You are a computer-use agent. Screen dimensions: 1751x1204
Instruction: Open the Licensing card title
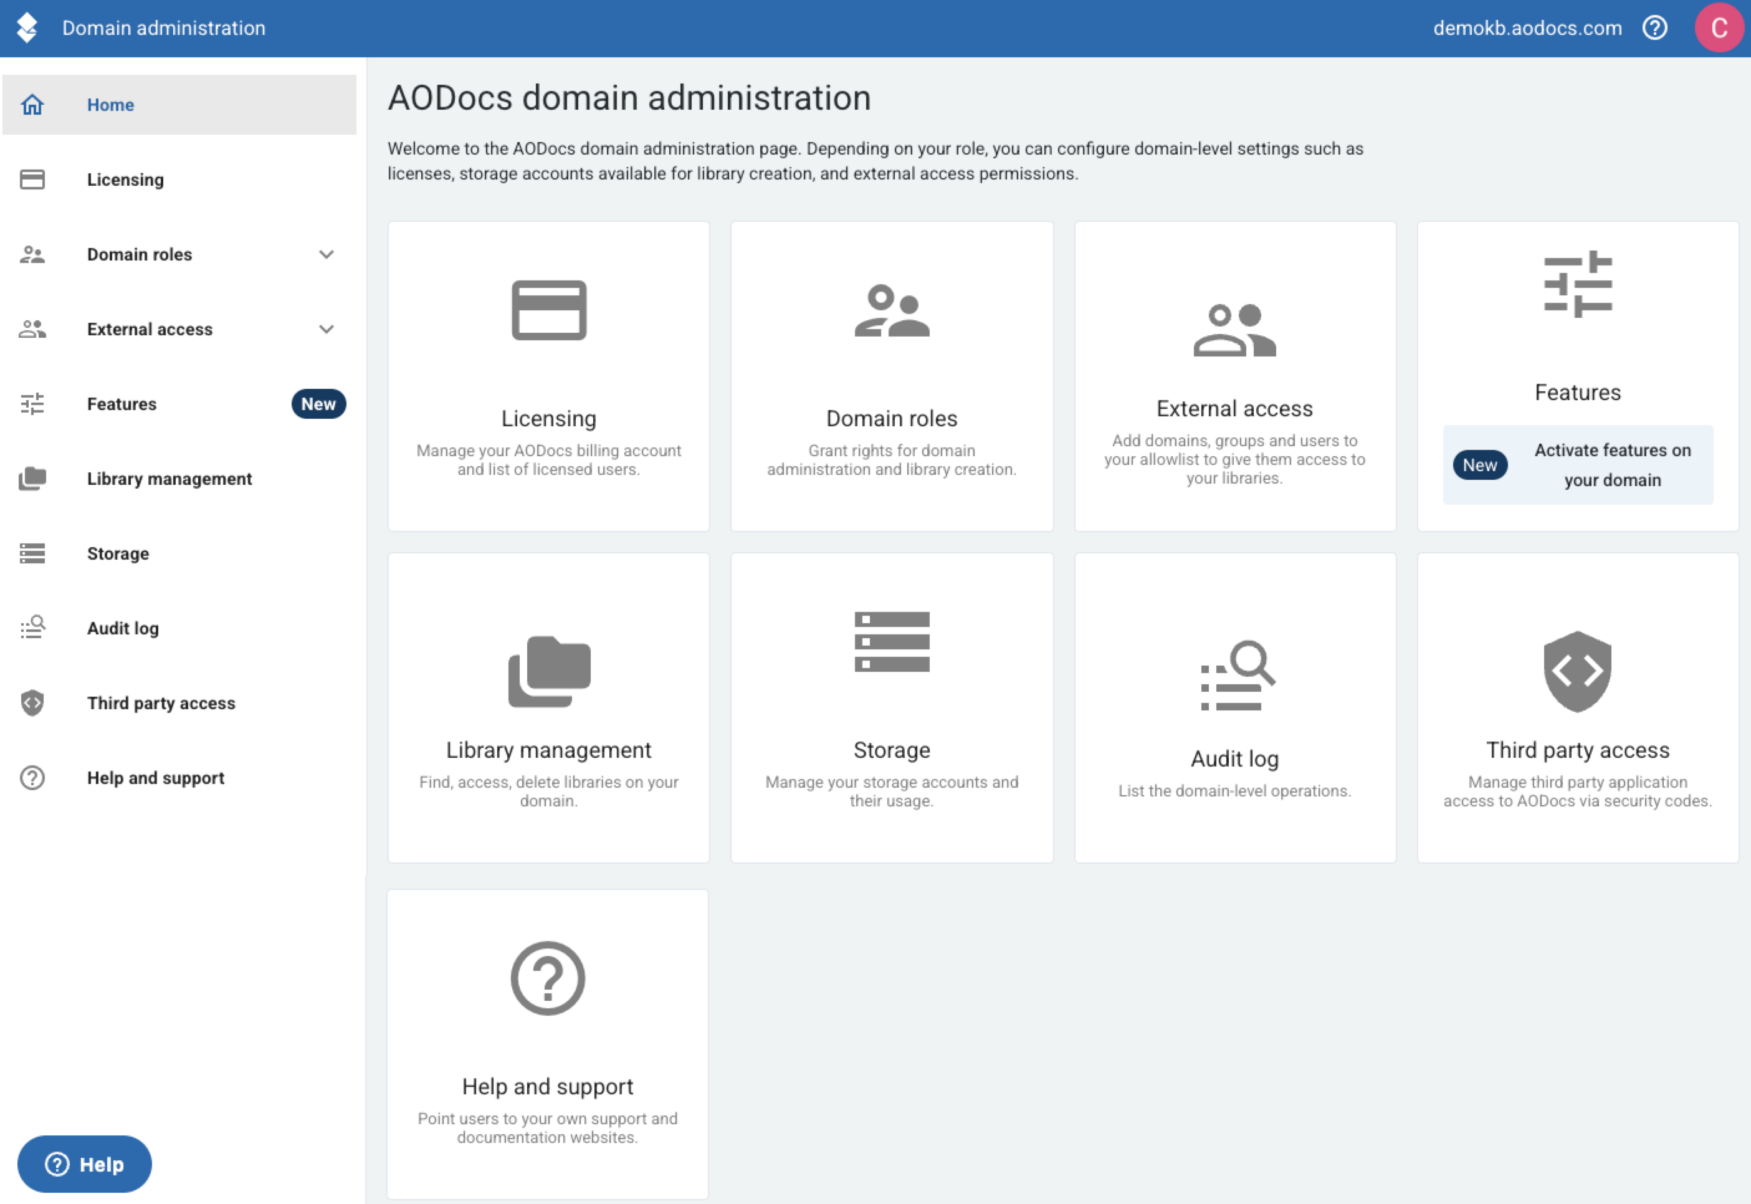click(549, 418)
